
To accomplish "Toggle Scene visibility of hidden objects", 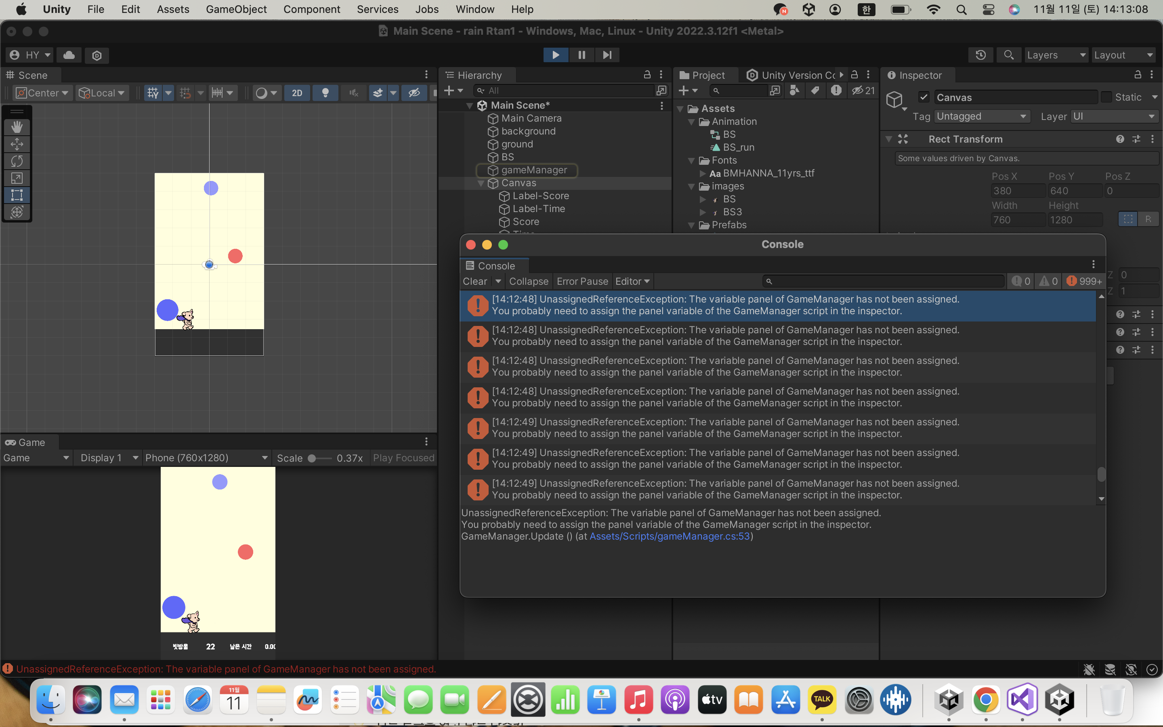I will click(414, 93).
